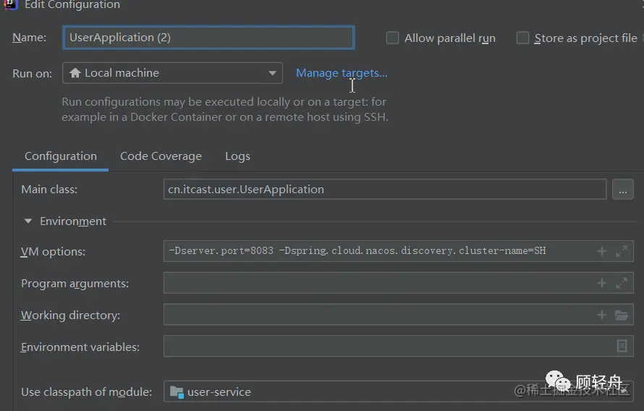Browse for Main class with ellipsis button
The width and height of the screenshot is (644, 411).
[622, 190]
